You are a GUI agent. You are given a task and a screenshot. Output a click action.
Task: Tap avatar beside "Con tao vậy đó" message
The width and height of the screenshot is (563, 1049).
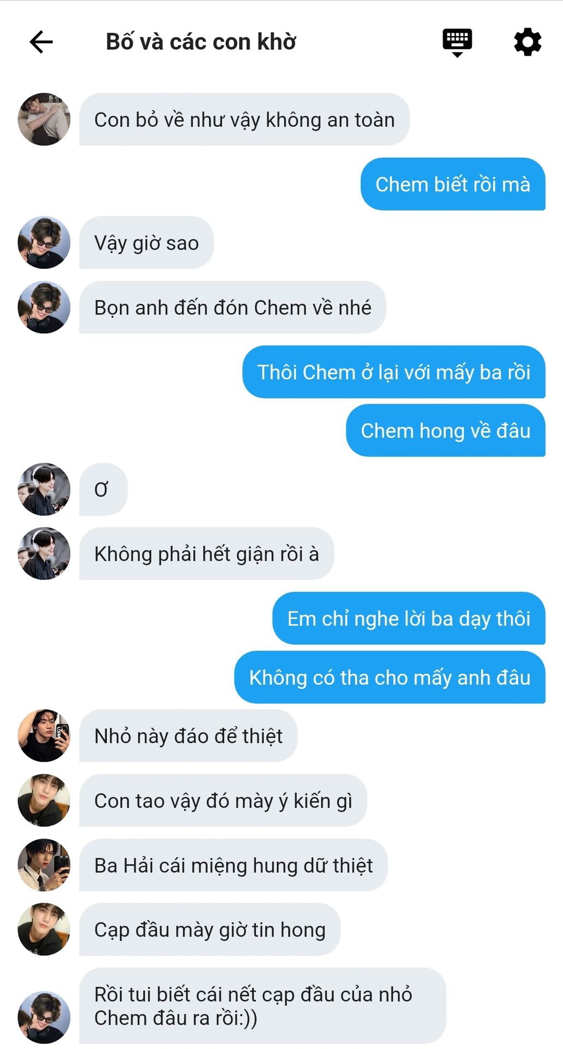coord(44,800)
